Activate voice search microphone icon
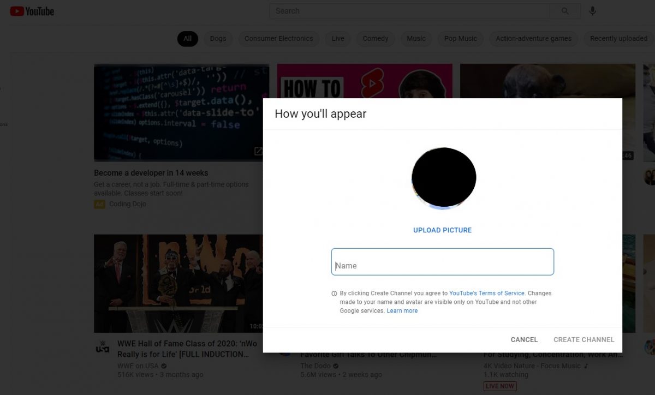Screen dimensions: 655x395 click(593, 11)
